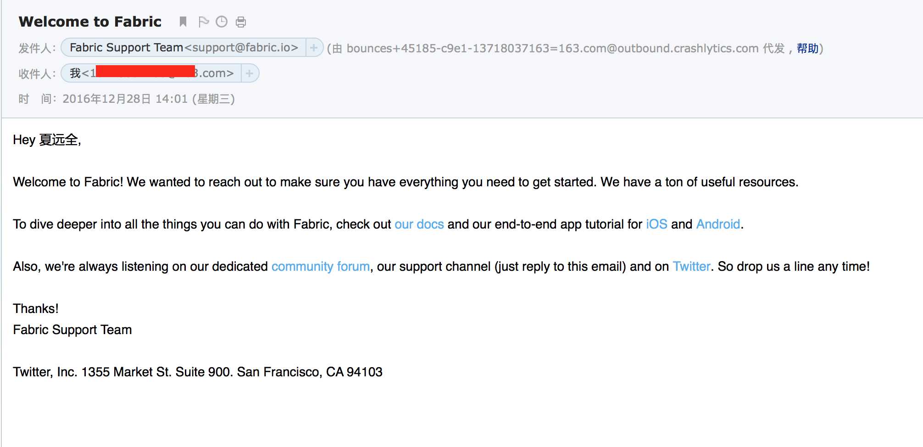Click the 'Welcome to Fabric' subject title

tap(90, 22)
